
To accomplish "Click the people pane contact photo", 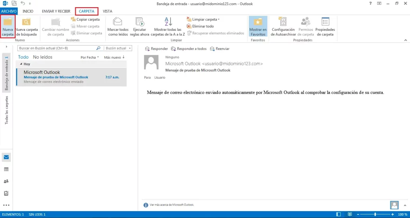I will click(x=394, y=205).
